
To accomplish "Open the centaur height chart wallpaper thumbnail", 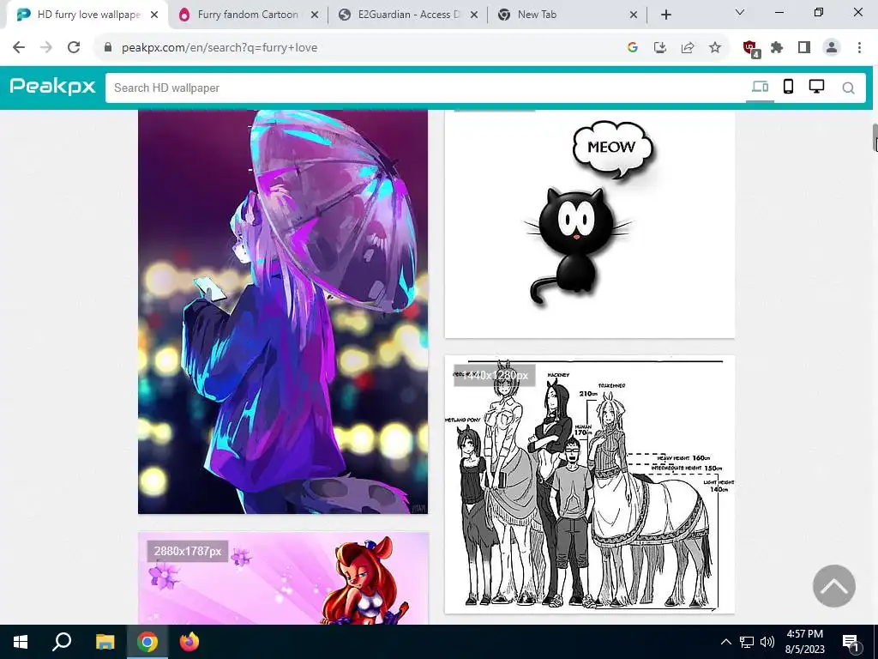I will [x=590, y=484].
